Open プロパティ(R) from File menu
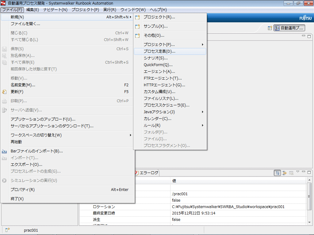This screenshot has height=235, width=314. 67,189
